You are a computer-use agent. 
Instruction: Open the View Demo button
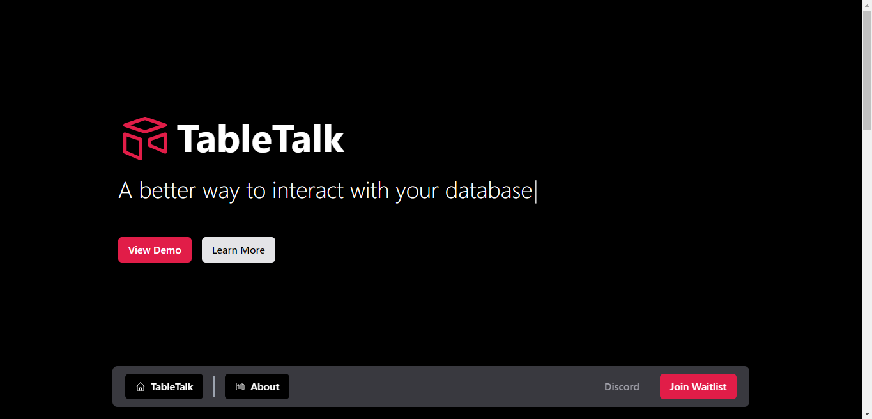pos(155,250)
